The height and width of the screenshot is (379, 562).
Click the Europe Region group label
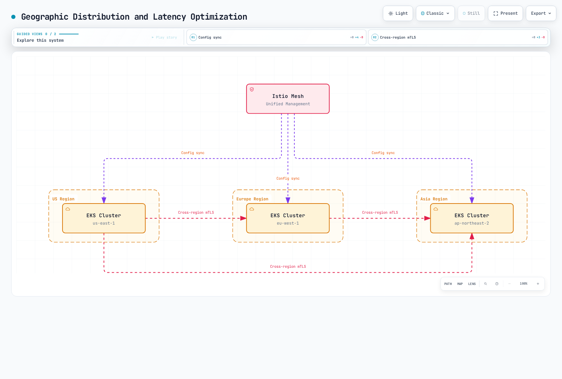click(x=252, y=199)
